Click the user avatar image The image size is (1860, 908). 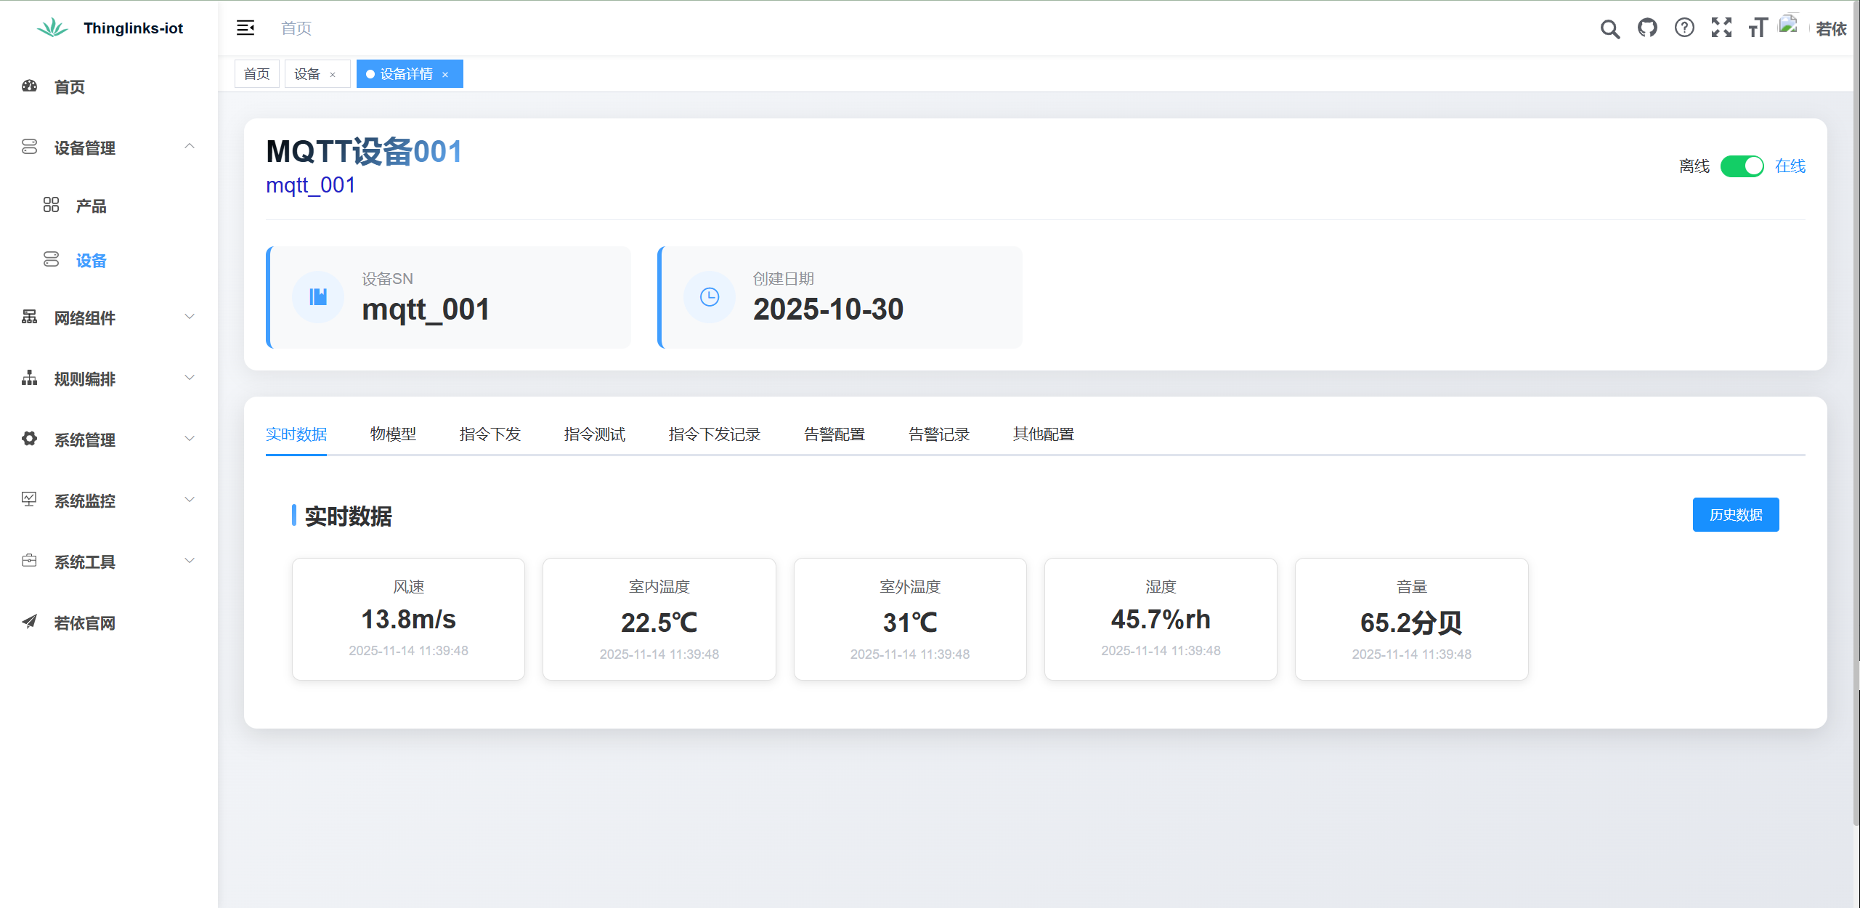pos(1788,25)
